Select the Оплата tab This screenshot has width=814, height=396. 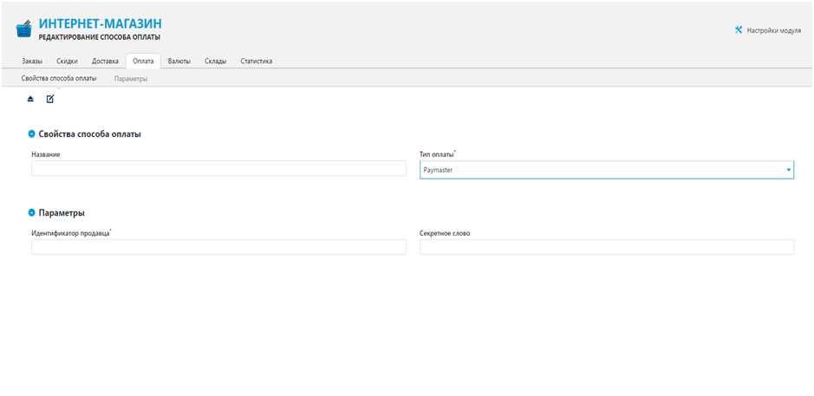pos(143,62)
